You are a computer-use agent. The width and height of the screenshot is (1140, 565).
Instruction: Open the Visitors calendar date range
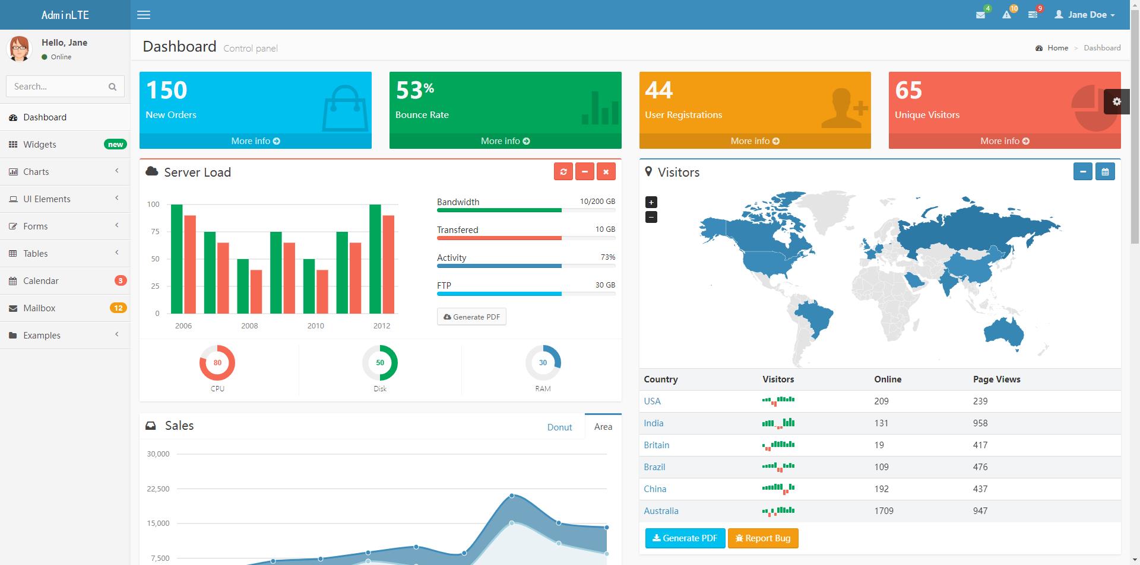1105,172
